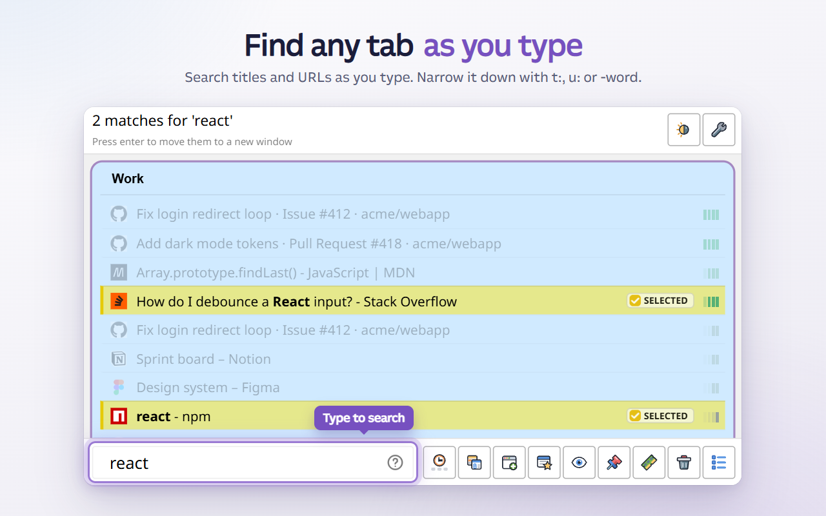This screenshot has height=516, width=826.
Task: Open 'Design system – Figma' row
Action: [x=413, y=388]
